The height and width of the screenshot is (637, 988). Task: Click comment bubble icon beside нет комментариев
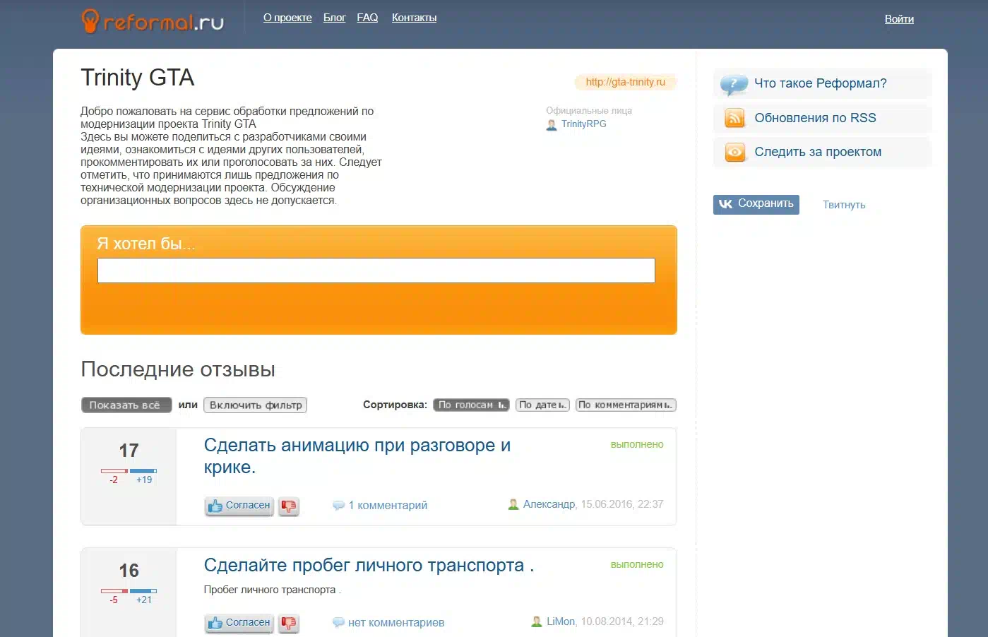click(x=338, y=623)
